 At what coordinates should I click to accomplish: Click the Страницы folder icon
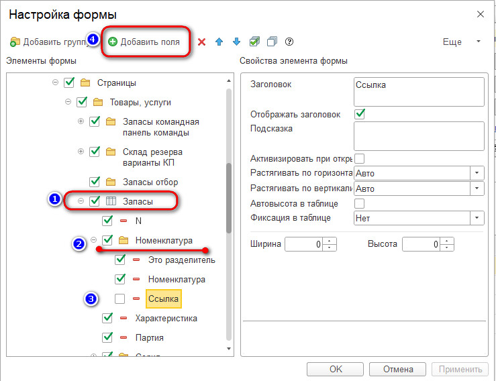pos(85,83)
